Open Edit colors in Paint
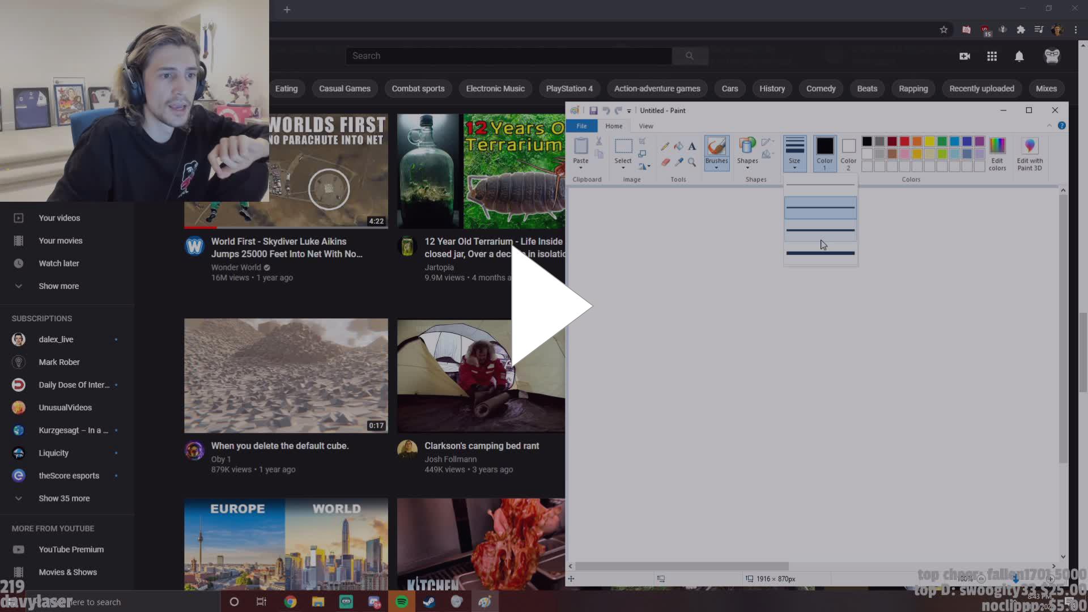Screen dimensions: 1088x612 coord(997,154)
